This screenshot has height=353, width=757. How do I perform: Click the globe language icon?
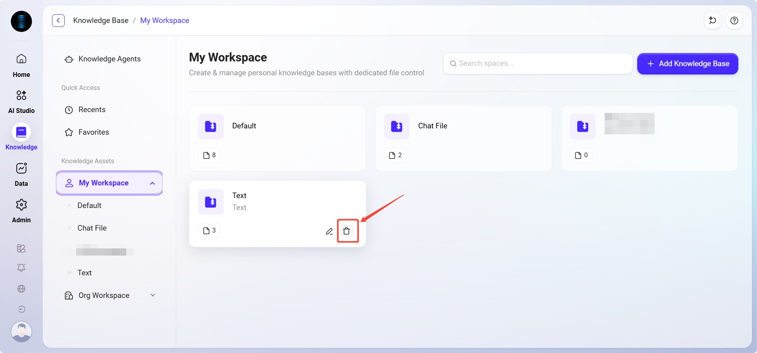click(21, 289)
